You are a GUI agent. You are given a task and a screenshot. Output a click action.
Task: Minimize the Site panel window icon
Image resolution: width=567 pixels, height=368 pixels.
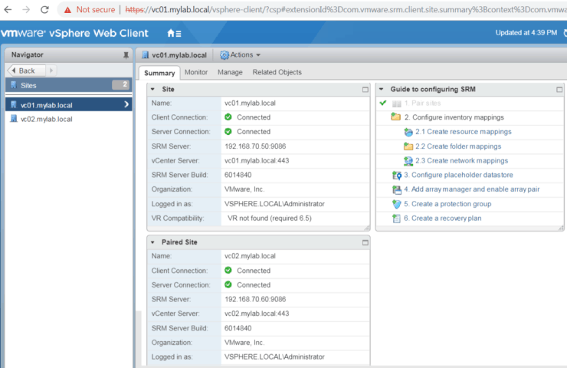[365, 90]
